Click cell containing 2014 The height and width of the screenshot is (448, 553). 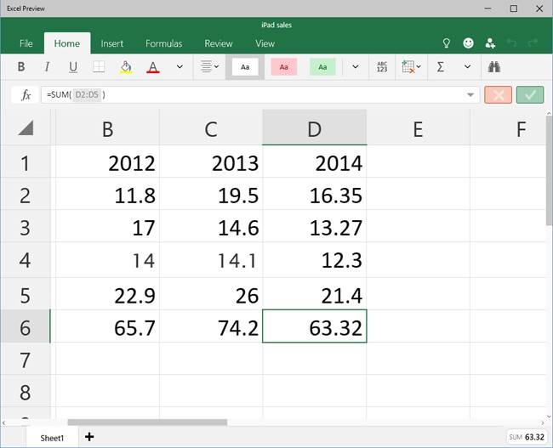click(315, 162)
